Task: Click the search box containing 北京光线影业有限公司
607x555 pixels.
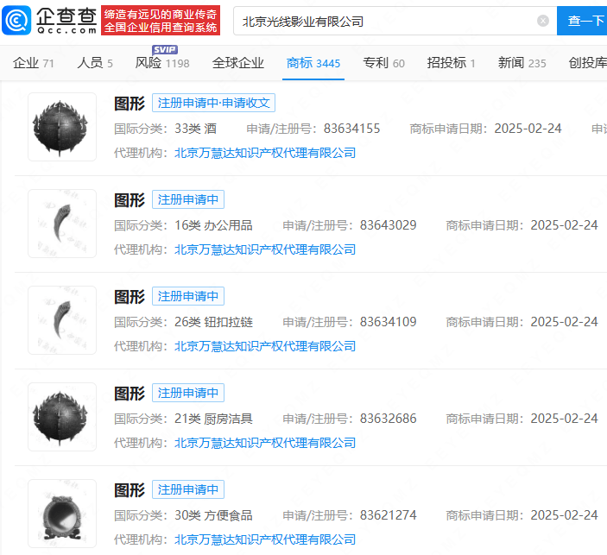Action: pos(395,21)
